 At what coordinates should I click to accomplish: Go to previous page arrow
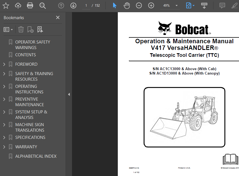tap(61, 6)
